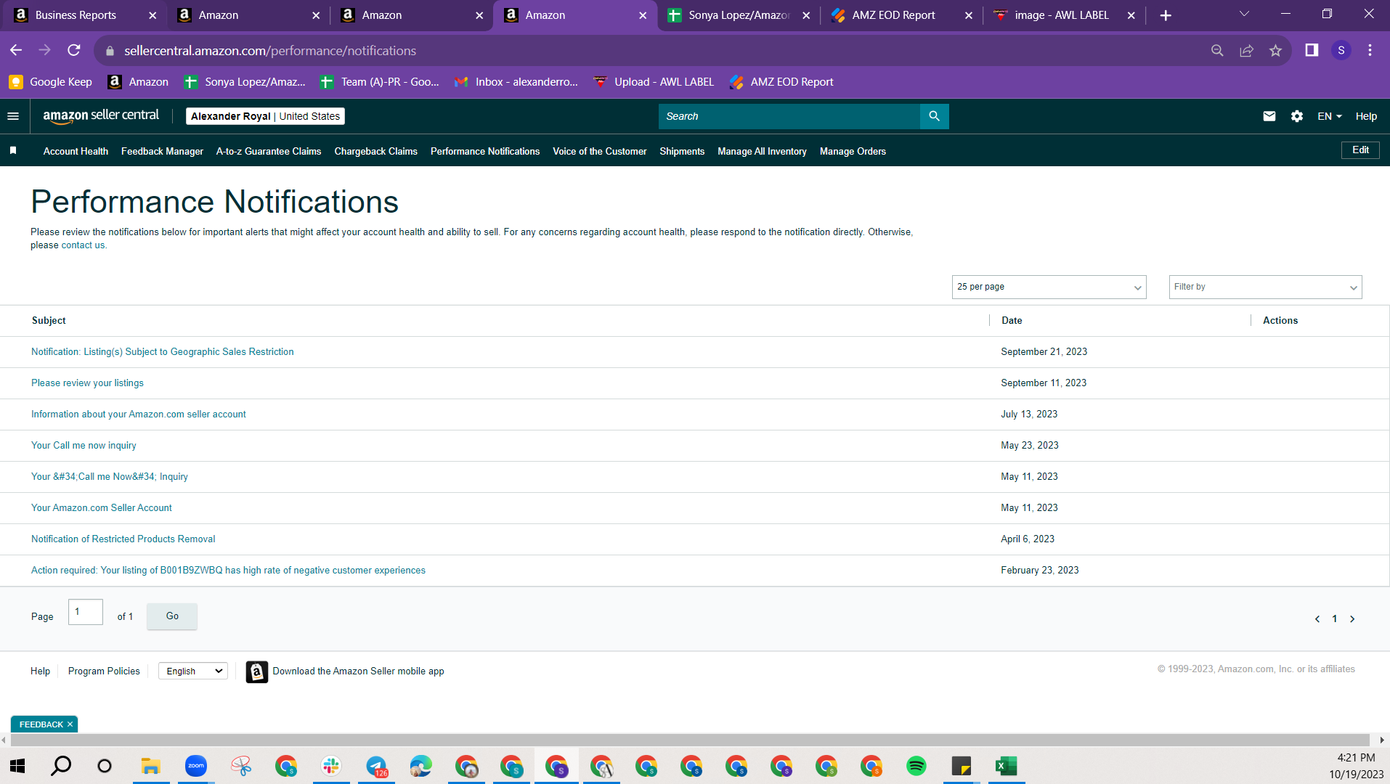Open the Please review your listings notification
Screen dimensions: 1390x784
coord(87,383)
